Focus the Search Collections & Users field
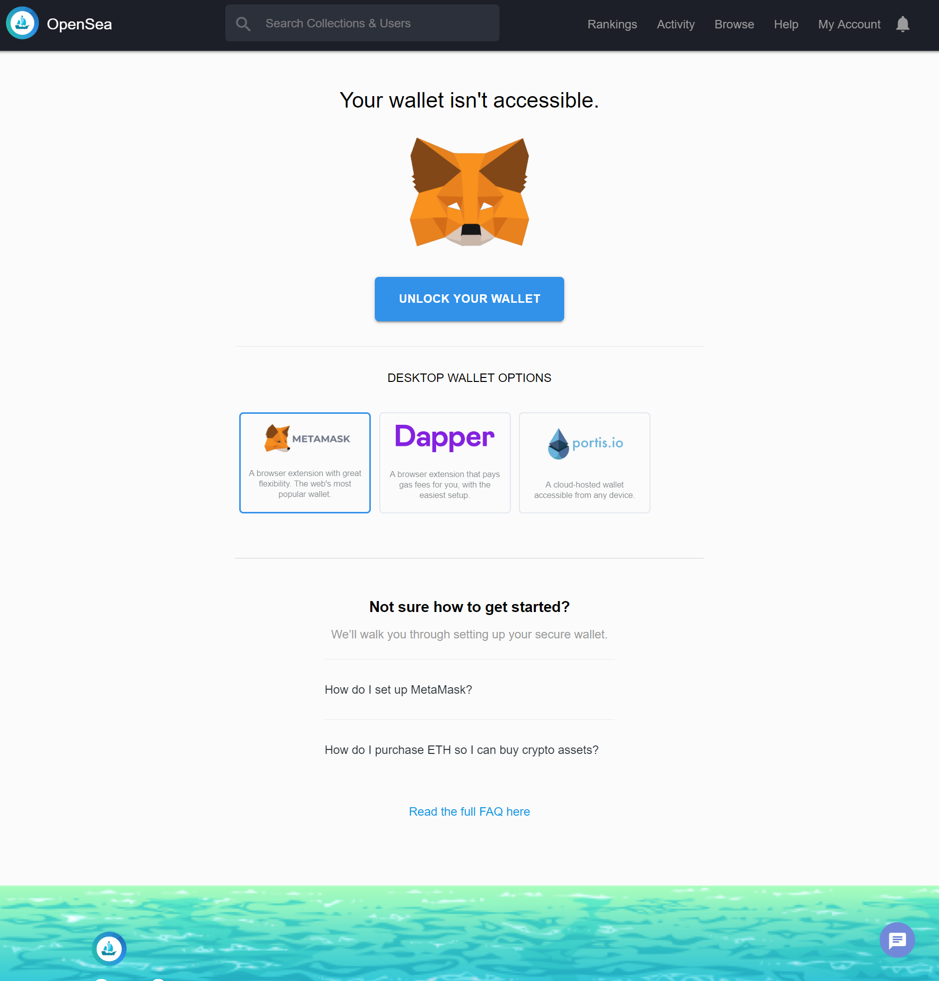This screenshot has width=939, height=981. 362,23
